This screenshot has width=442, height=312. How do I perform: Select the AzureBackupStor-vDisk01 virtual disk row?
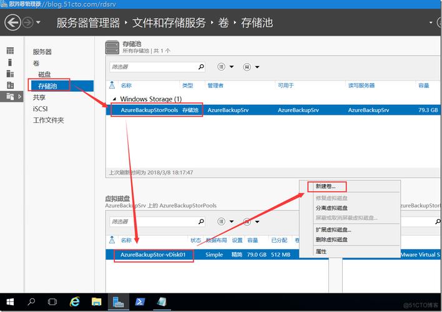tap(202, 255)
